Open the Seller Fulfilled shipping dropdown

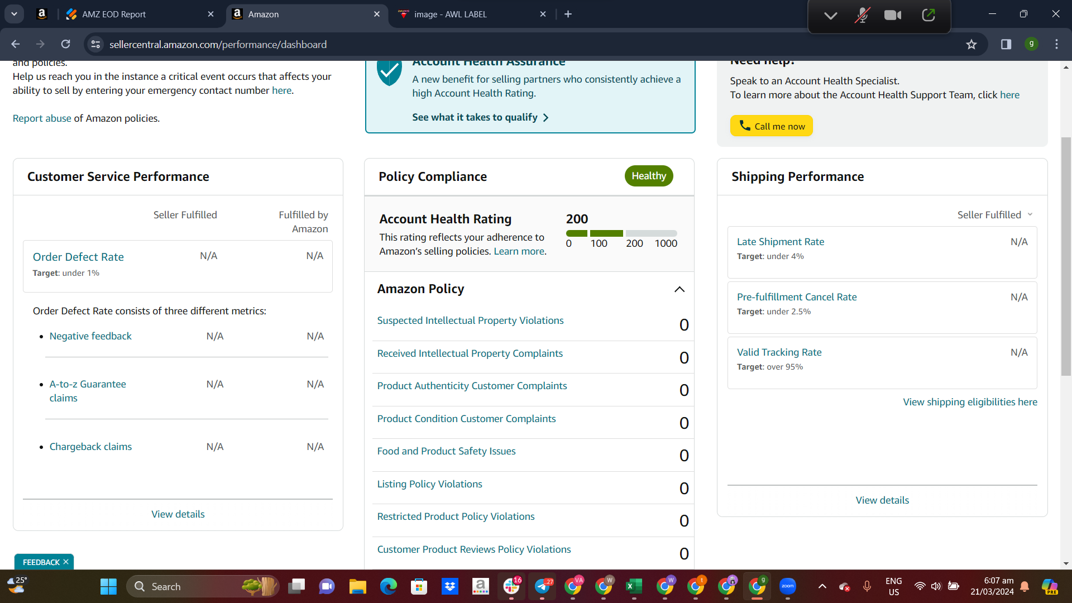[995, 215]
